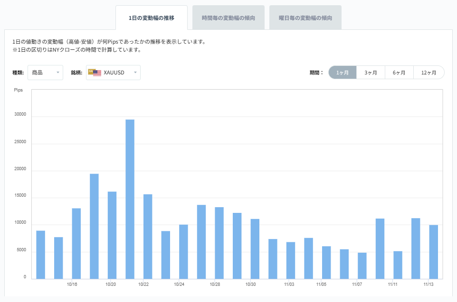Image resolution: width=457 pixels, height=302 pixels.
Task: Open the 種類 dropdown showing 商品
Action: (45, 73)
